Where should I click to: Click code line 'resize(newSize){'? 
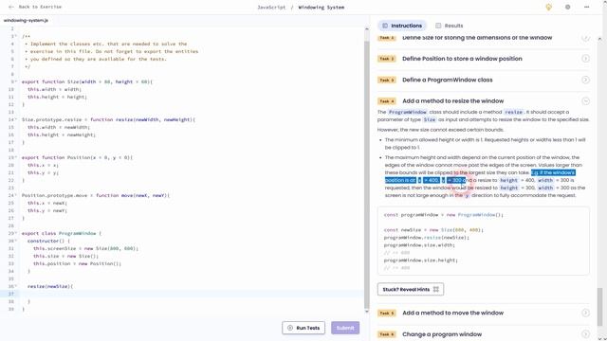50,286
